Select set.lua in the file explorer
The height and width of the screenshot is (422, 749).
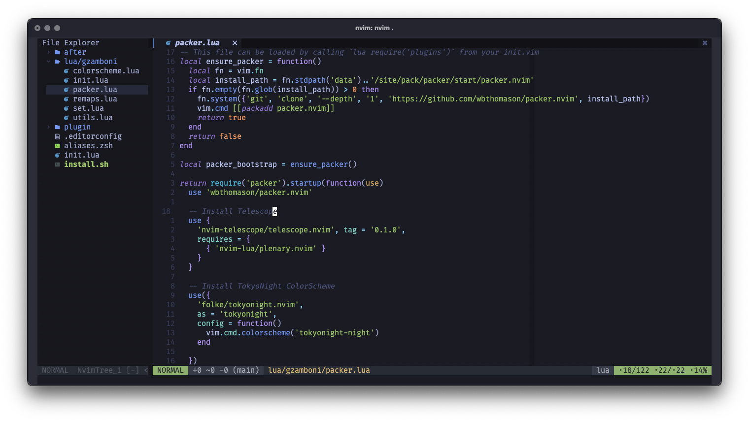pyautogui.click(x=89, y=108)
